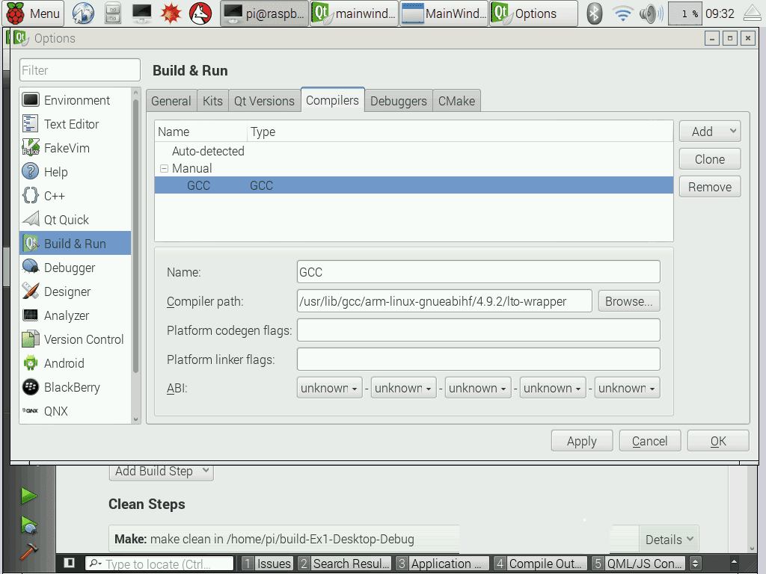
Task: Select the FakeVim icon in sidebar
Action: coord(30,148)
